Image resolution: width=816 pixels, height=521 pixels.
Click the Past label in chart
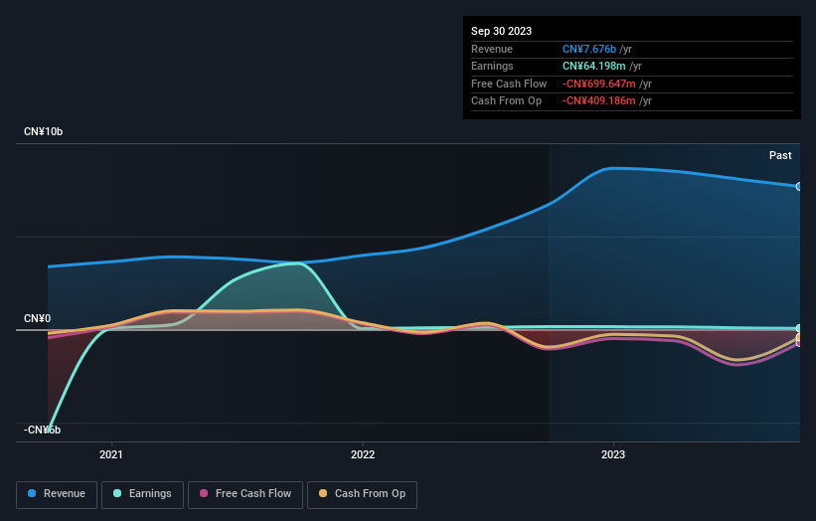coord(780,155)
